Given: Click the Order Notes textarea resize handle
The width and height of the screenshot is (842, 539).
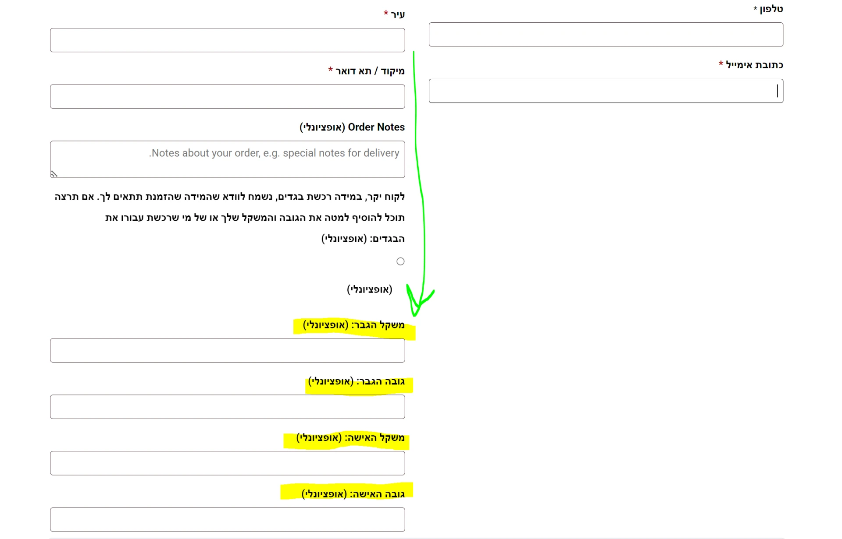Looking at the screenshot, I should tap(54, 174).
